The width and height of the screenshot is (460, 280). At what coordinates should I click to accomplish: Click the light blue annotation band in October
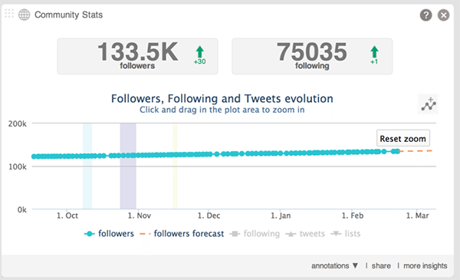coord(87,166)
